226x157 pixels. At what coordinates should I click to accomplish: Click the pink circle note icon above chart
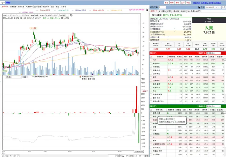[130, 10]
